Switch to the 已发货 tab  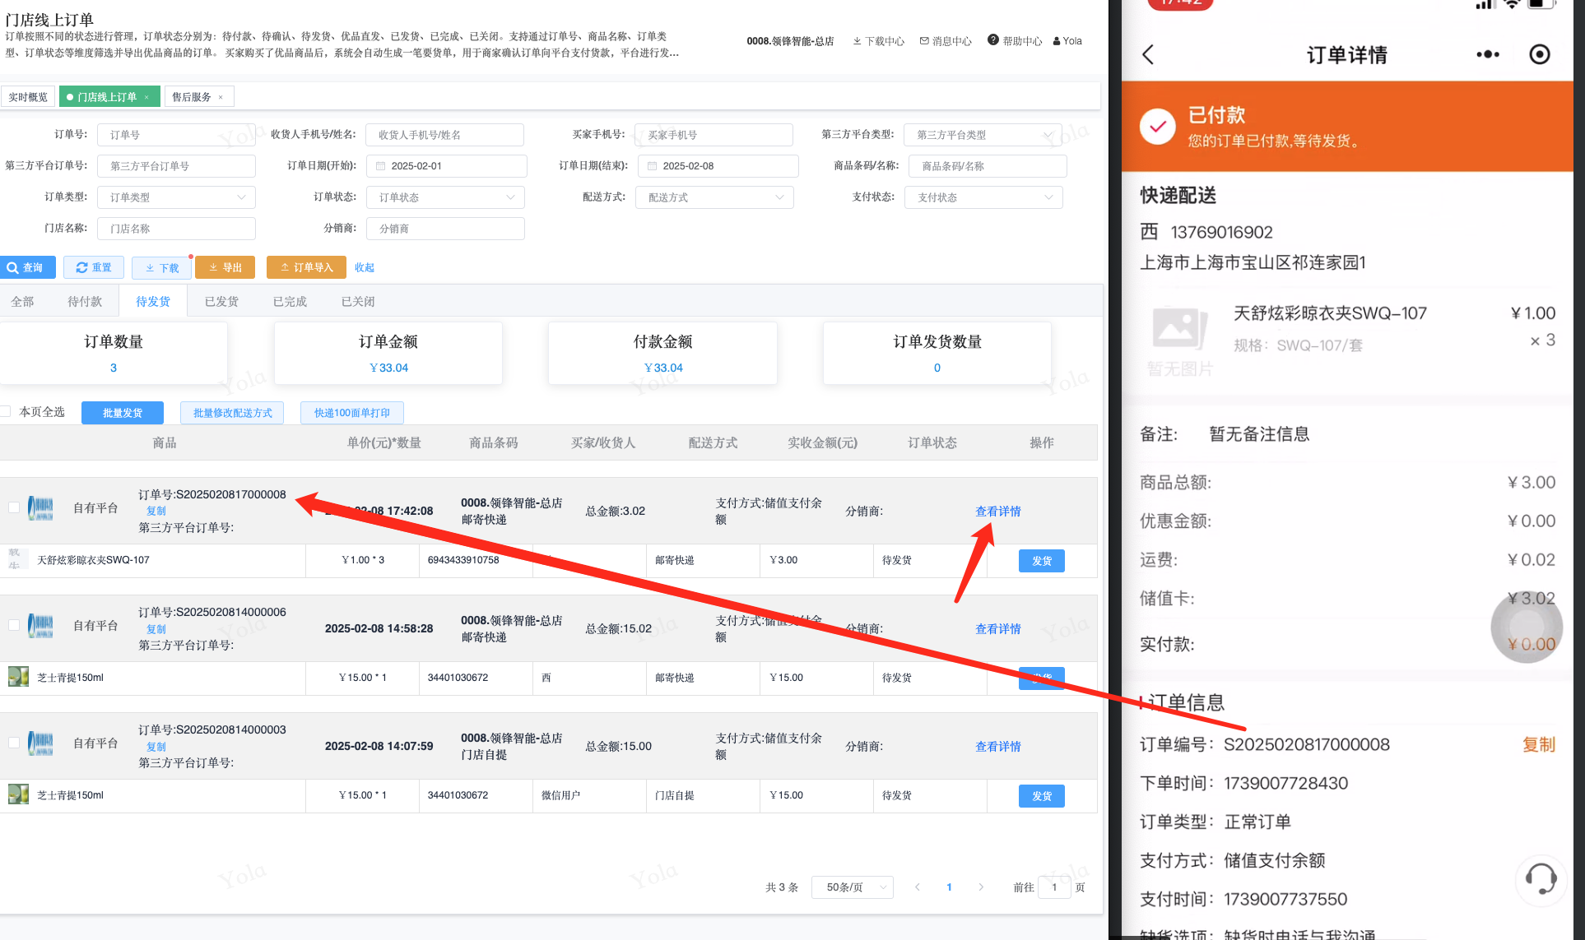click(x=221, y=302)
